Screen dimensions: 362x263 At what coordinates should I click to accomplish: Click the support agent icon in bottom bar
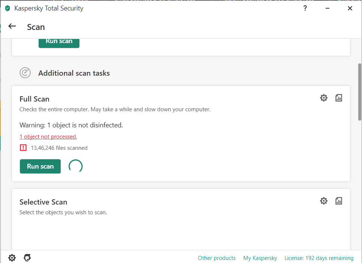27,258
